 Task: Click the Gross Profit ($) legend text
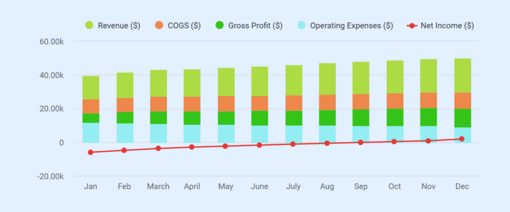point(255,25)
